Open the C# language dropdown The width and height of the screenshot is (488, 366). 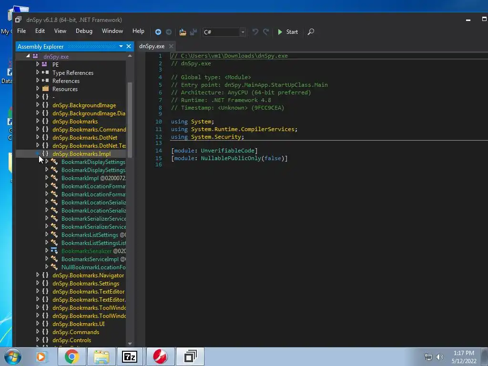coord(224,32)
